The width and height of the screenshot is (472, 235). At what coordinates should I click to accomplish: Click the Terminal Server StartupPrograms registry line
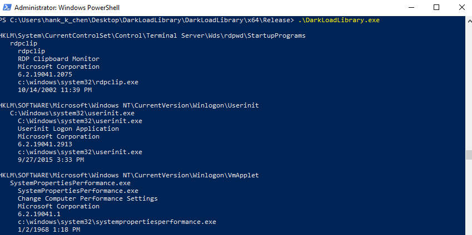click(153, 35)
